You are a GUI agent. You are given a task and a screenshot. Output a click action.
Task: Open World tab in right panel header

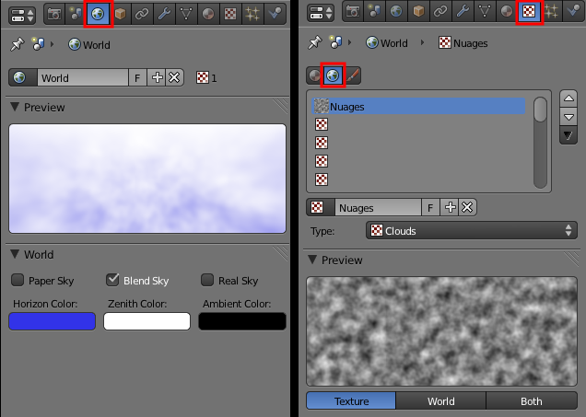click(x=396, y=12)
